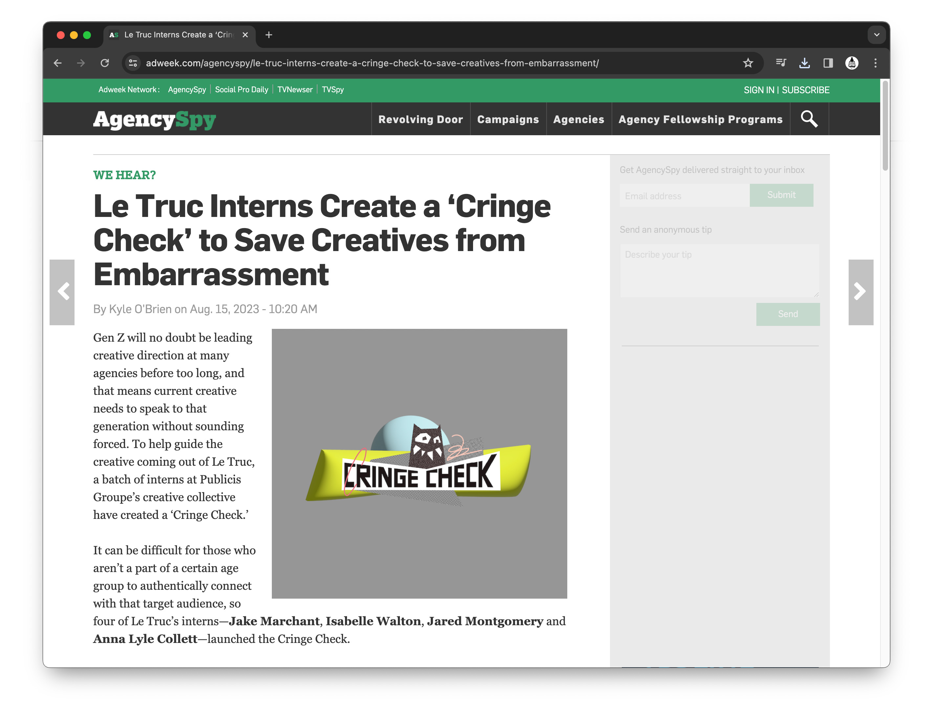The width and height of the screenshot is (933, 724).
Task: Click the article headline text
Action: [x=322, y=240]
